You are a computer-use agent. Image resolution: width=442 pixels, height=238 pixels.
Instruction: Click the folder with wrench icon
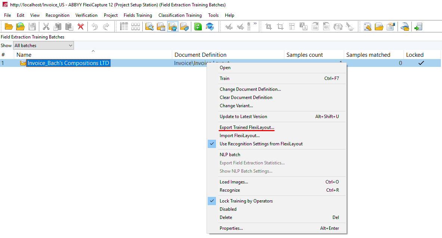tap(149, 27)
